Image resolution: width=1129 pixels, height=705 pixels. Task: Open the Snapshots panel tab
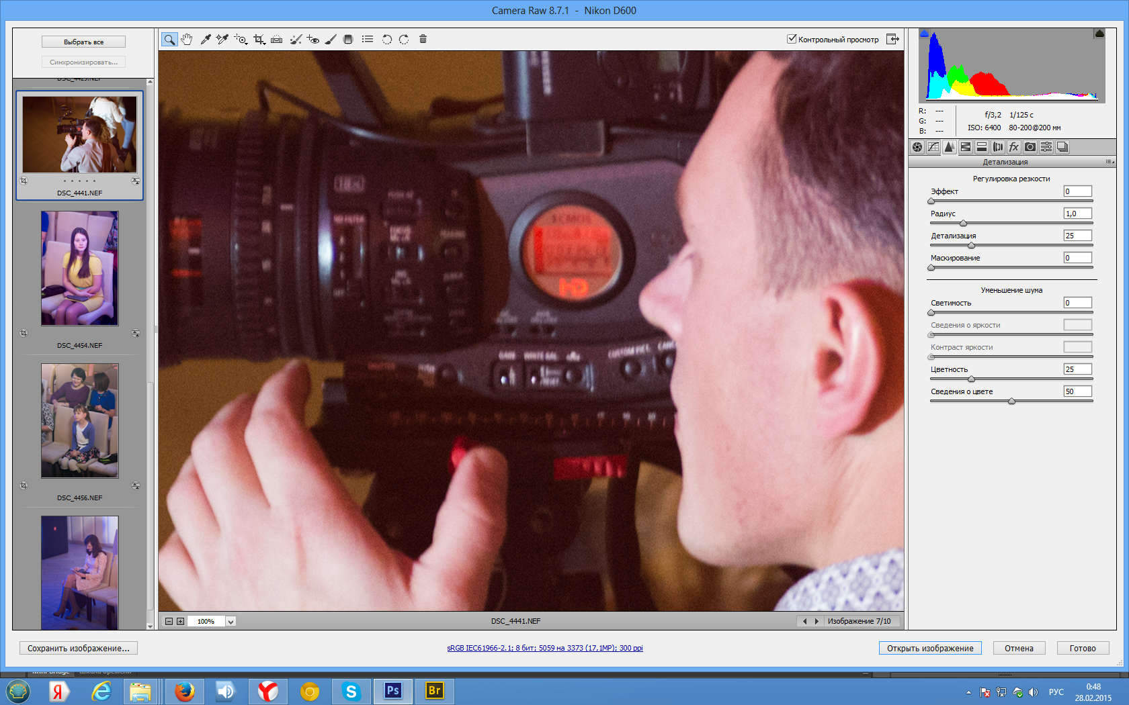coord(1062,147)
